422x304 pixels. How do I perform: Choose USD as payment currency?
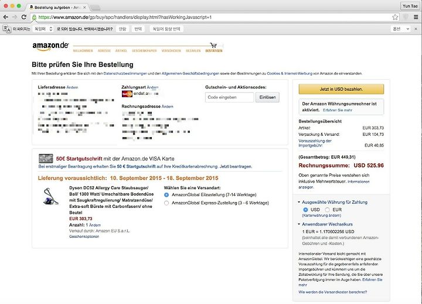[x=305, y=210]
